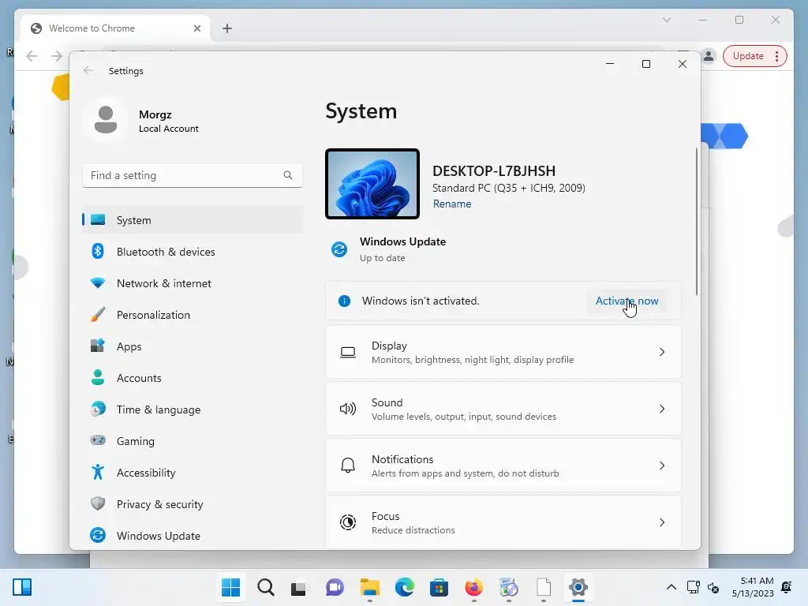
Task: Click the desktop wallpaper thumbnail
Action: click(372, 184)
